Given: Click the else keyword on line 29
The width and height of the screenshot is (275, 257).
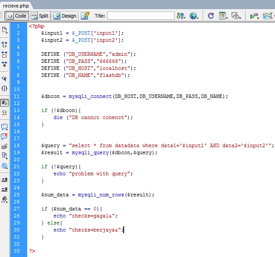Looking at the screenshot, I should click(x=54, y=223).
